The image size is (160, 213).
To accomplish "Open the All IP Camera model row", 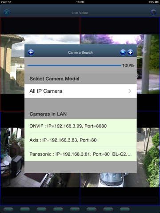I will 80,91.
